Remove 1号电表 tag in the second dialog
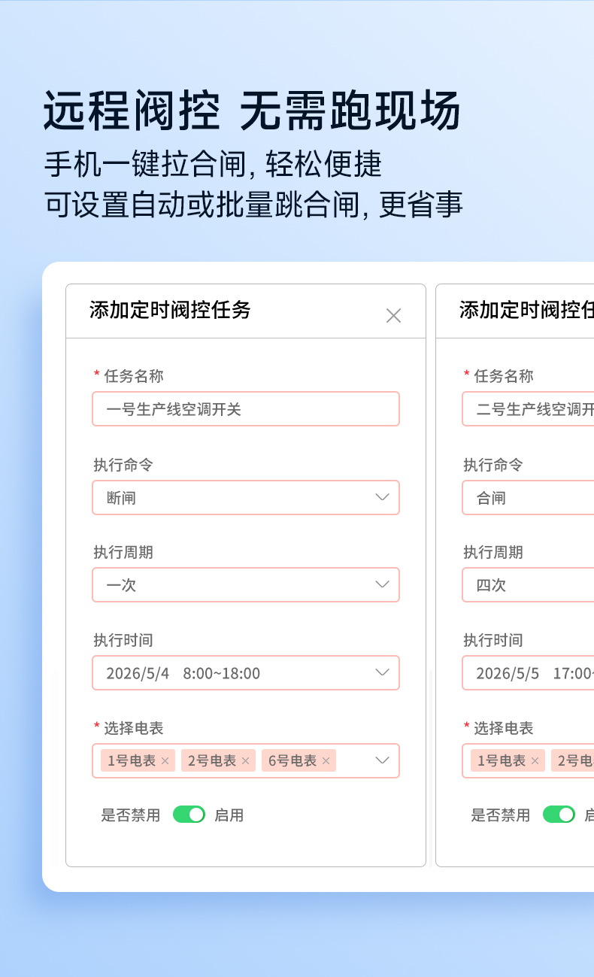The width and height of the screenshot is (594, 977). [x=535, y=761]
